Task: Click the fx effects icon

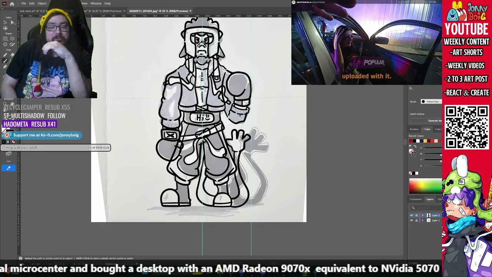Action: click(411, 88)
